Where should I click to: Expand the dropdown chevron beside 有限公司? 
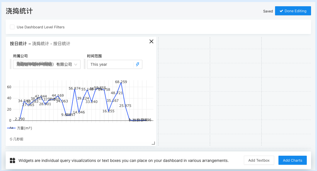(76, 64)
